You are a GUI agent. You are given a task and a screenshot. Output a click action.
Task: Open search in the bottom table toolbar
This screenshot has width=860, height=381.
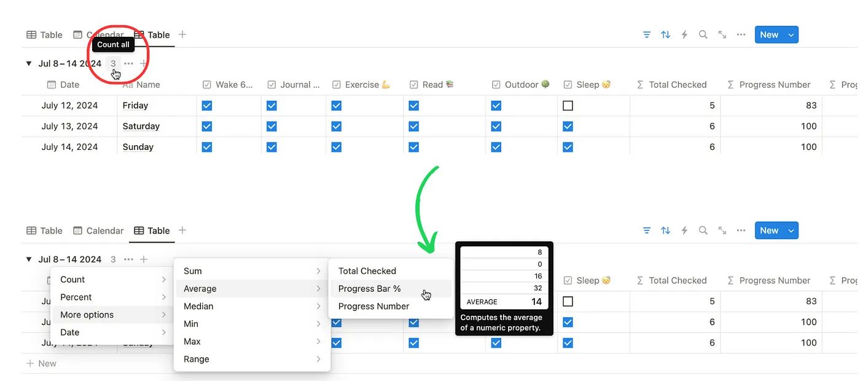pyautogui.click(x=703, y=230)
